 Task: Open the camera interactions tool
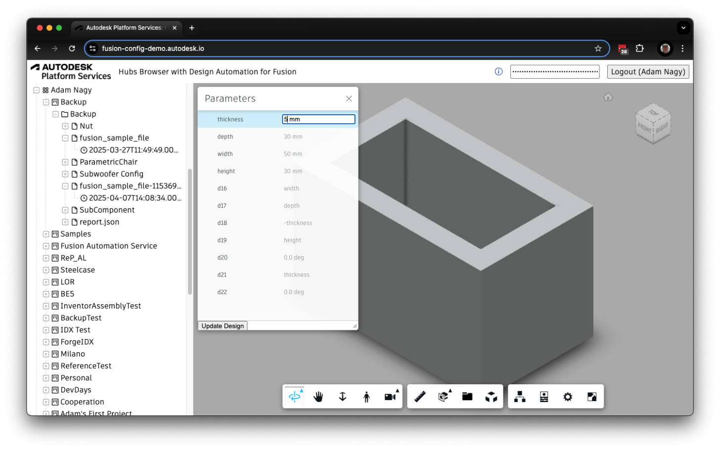(391, 396)
